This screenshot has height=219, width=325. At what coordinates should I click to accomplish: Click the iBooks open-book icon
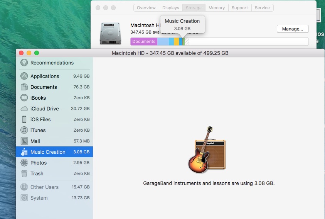click(24, 98)
